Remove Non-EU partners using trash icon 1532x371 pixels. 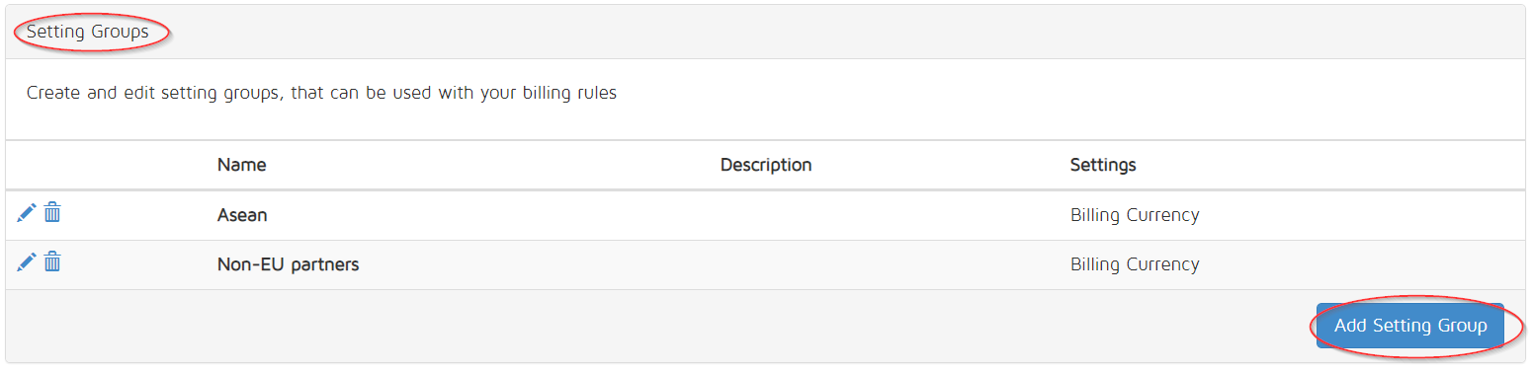click(x=52, y=261)
